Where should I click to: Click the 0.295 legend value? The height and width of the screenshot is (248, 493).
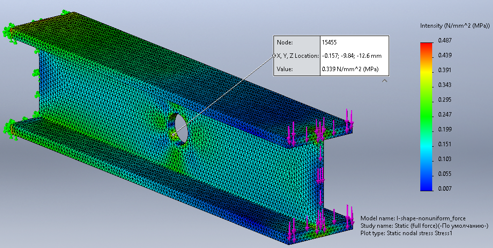[x=445, y=99]
